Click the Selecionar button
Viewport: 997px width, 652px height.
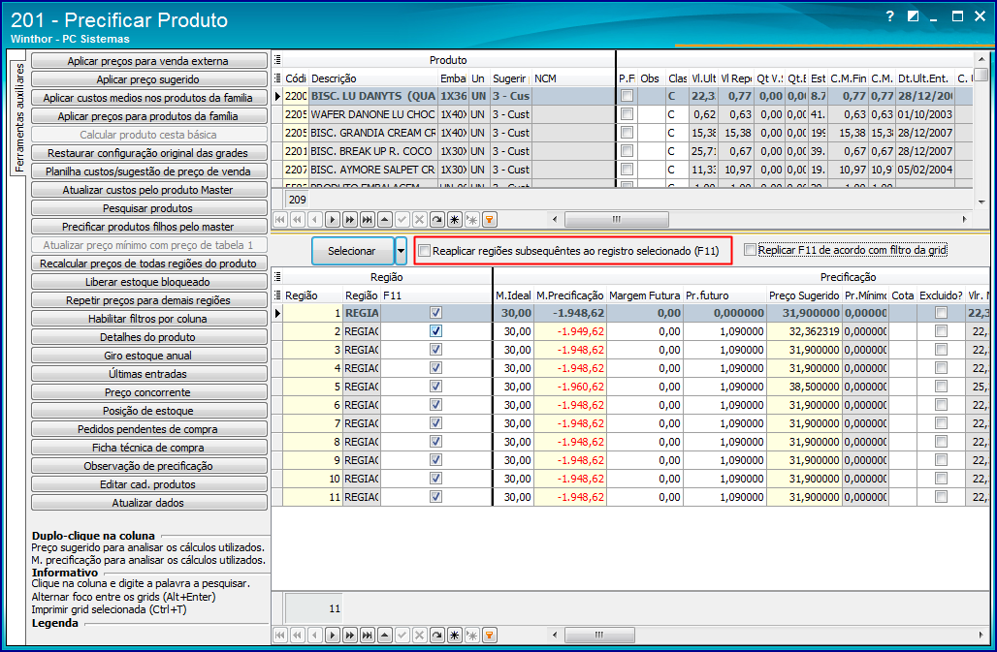pyautogui.click(x=352, y=251)
